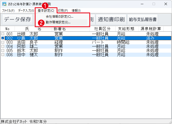Open the 情報(I) menu
This screenshot has height=124, width=172.
click(76, 11)
